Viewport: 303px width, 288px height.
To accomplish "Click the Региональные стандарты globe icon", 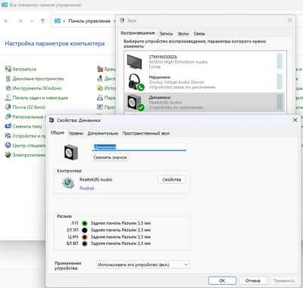I will (x=8, y=116).
